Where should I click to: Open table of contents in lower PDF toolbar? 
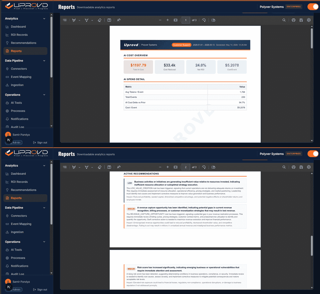pyautogui.click(x=65, y=167)
